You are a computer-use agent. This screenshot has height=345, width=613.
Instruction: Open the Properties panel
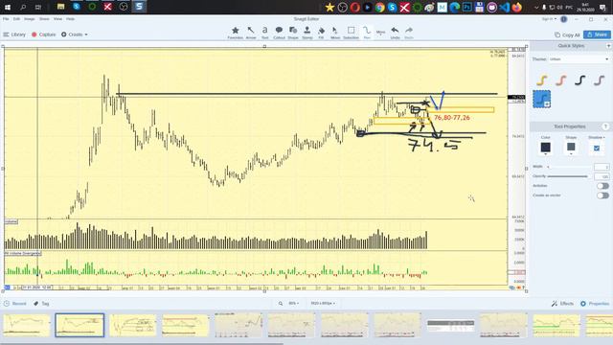click(x=595, y=304)
